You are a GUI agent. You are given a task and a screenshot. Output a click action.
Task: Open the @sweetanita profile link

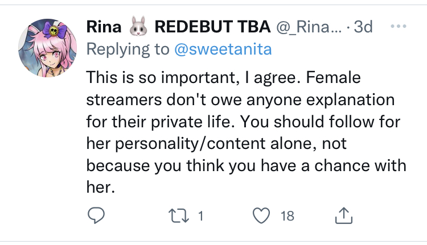[x=222, y=49]
